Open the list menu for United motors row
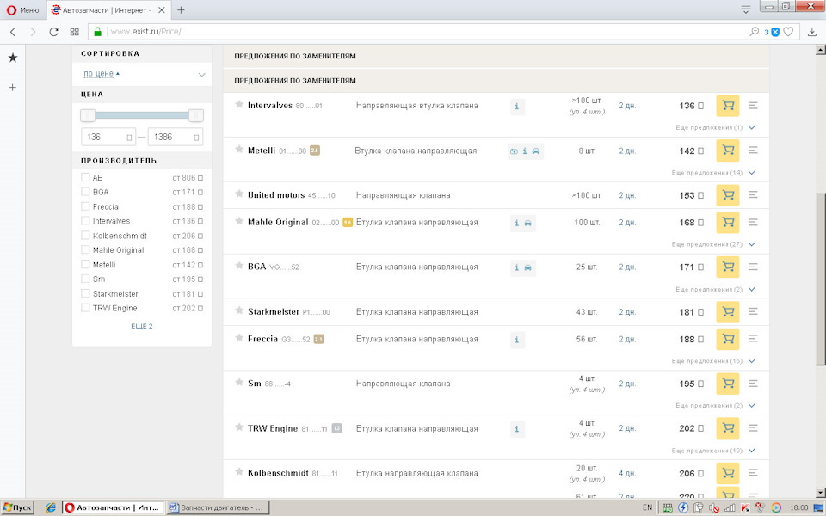Image resolution: width=826 pixels, height=516 pixels. 753,195
